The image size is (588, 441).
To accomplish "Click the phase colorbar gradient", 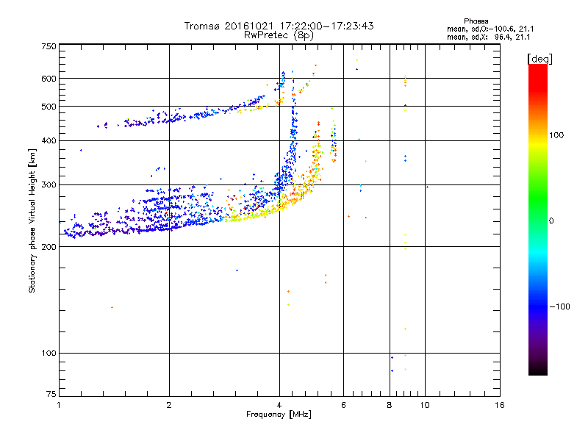I will pyautogui.click(x=538, y=220).
